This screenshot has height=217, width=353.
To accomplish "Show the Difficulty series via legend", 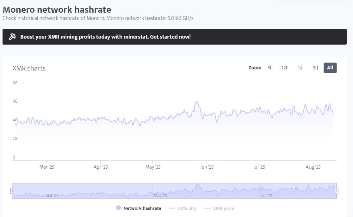I will click(x=183, y=208).
